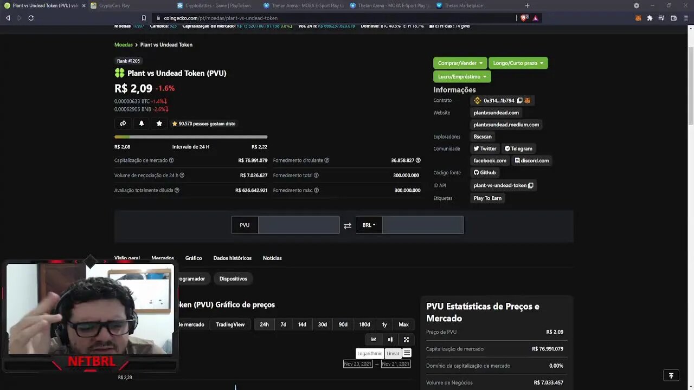Expand the Lucro/Empréstimo dropdown

click(462, 77)
